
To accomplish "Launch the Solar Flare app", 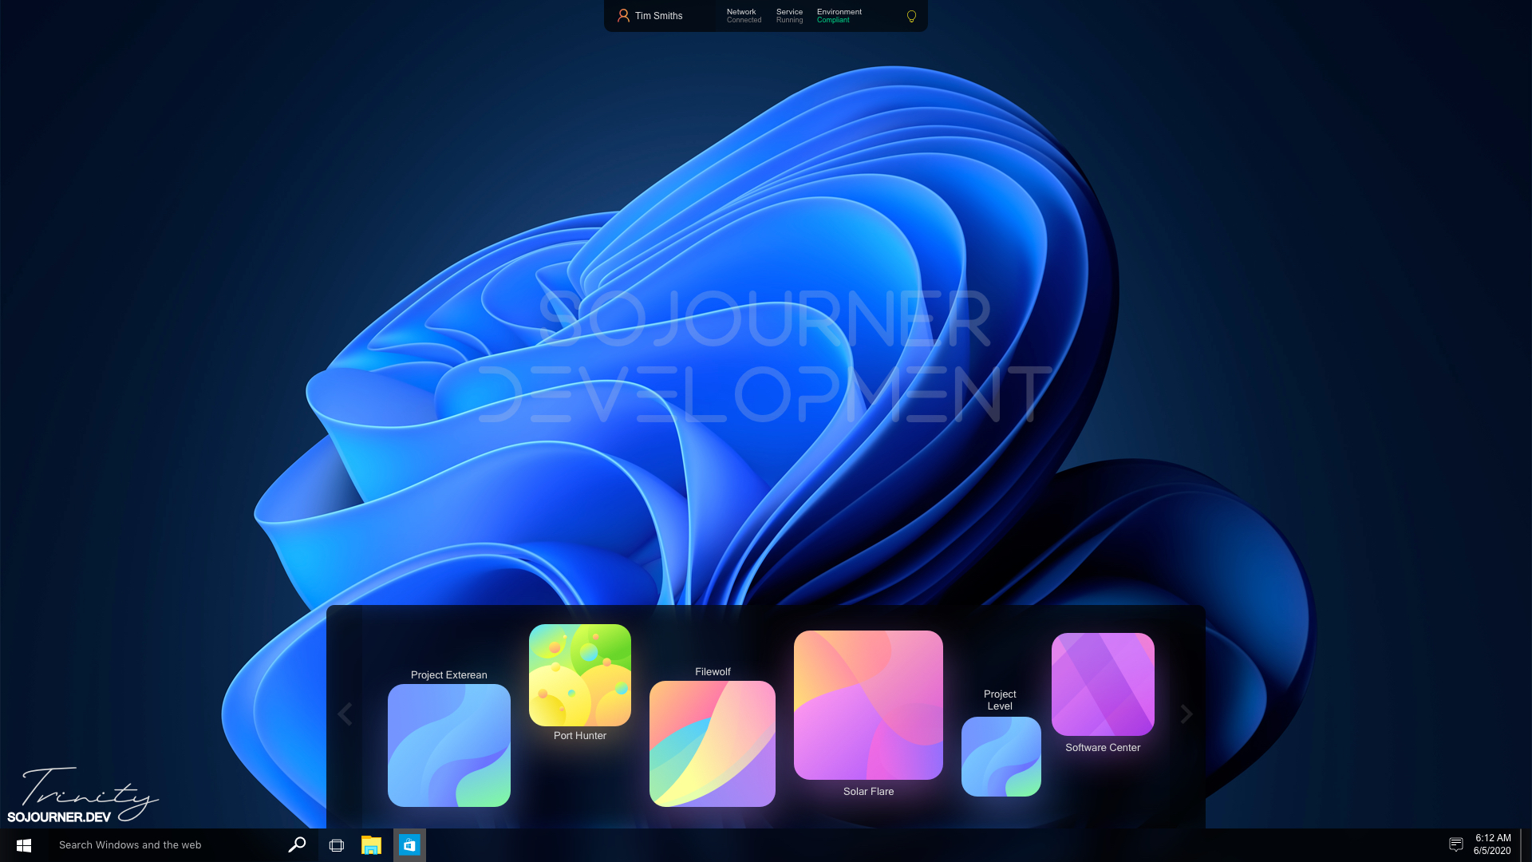I will (x=868, y=705).
